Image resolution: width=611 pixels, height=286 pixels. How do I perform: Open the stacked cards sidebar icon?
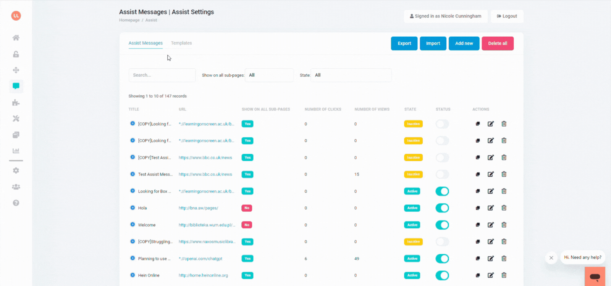point(16,135)
